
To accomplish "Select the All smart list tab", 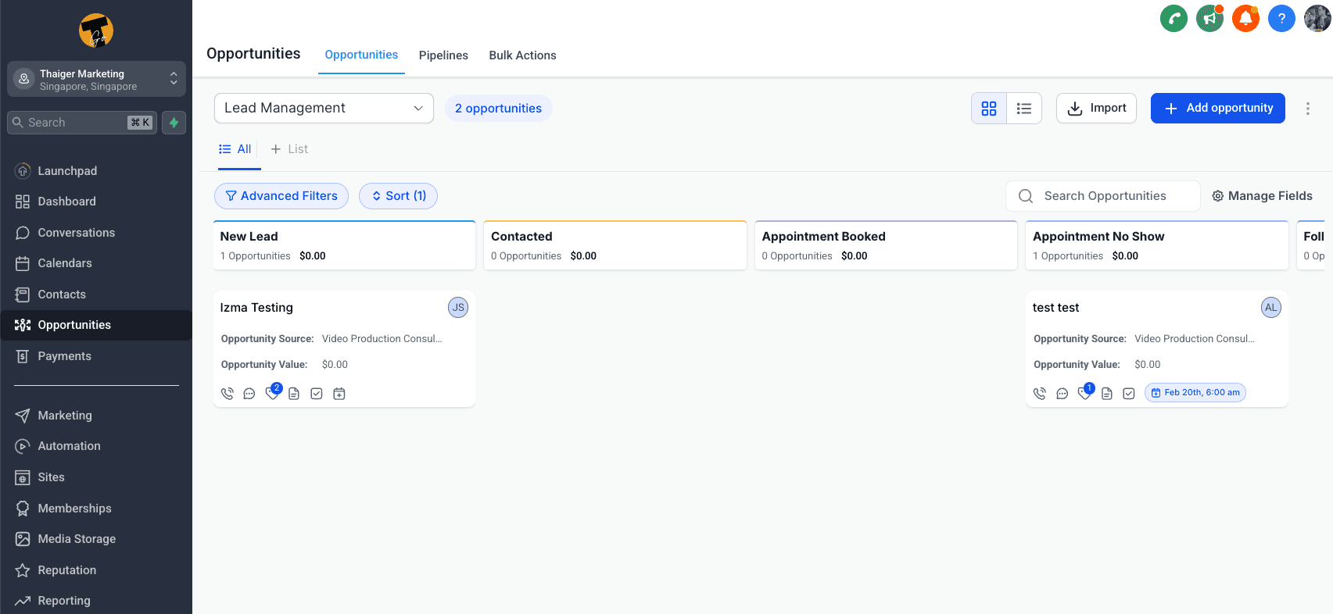I will point(236,149).
